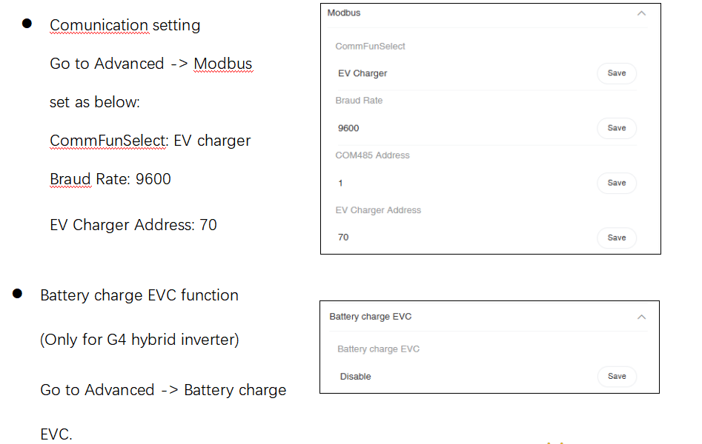
Task: Save the CommFunSelect EV Charger setting
Action: [616, 73]
